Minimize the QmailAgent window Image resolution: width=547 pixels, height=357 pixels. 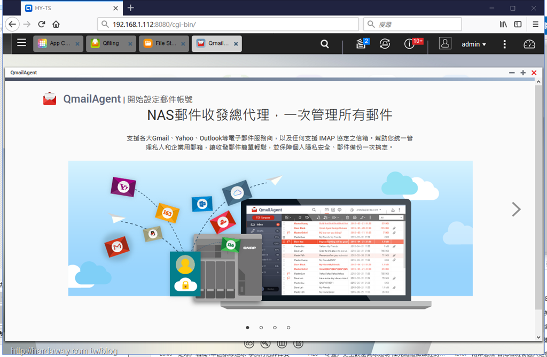pos(512,73)
